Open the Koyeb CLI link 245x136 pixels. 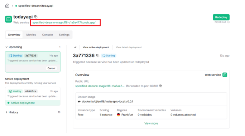point(220,22)
